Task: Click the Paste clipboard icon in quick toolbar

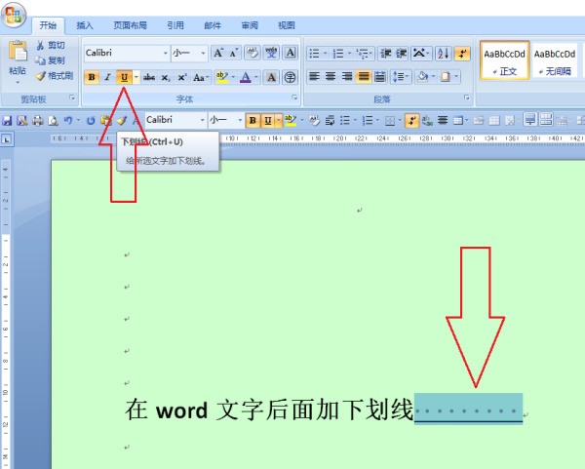Action: point(106,121)
